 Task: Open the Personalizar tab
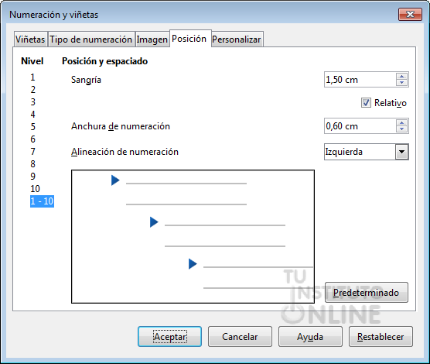click(x=237, y=39)
